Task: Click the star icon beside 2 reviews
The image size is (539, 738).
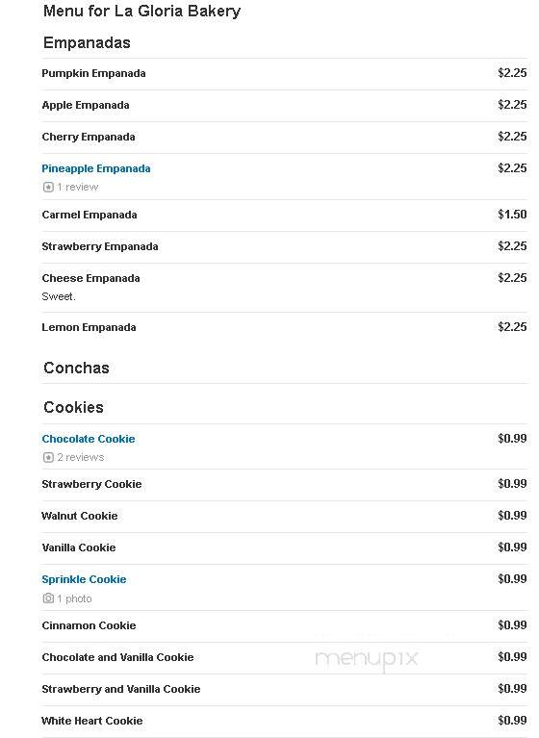Action: click(48, 457)
